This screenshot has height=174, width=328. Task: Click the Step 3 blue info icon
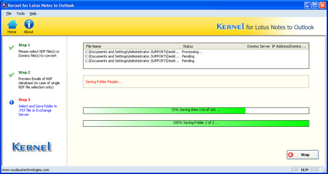pyautogui.click(x=12, y=102)
